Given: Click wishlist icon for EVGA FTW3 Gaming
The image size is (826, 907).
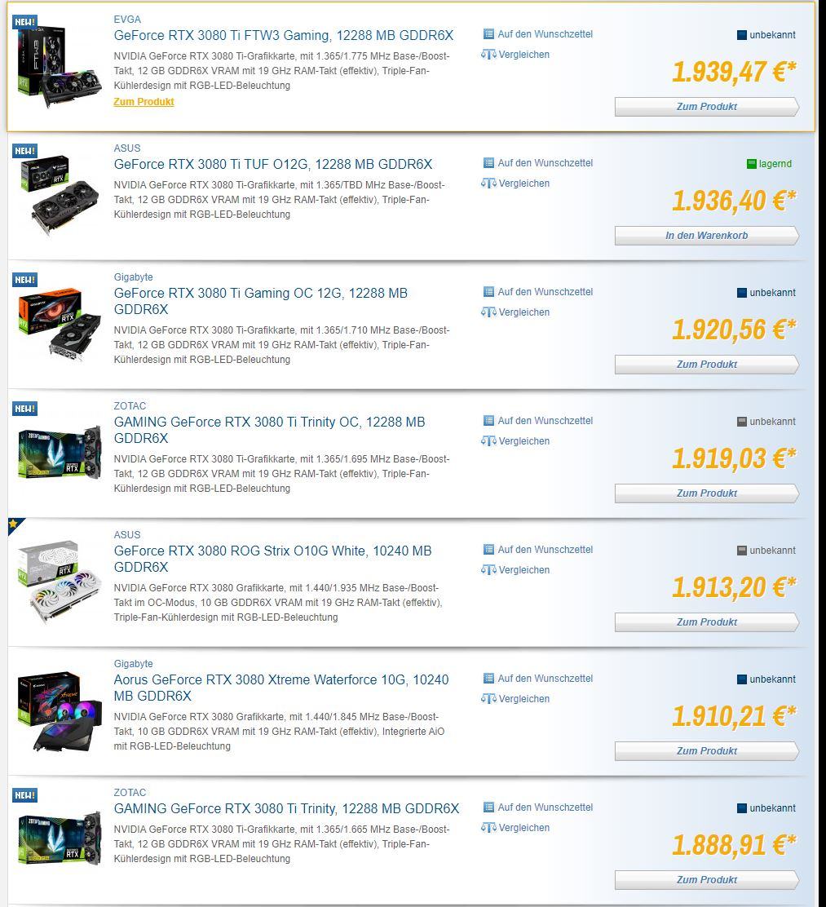Looking at the screenshot, I should tap(488, 34).
